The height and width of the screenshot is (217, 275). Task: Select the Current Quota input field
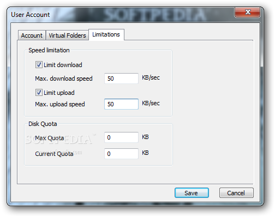[121, 154]
